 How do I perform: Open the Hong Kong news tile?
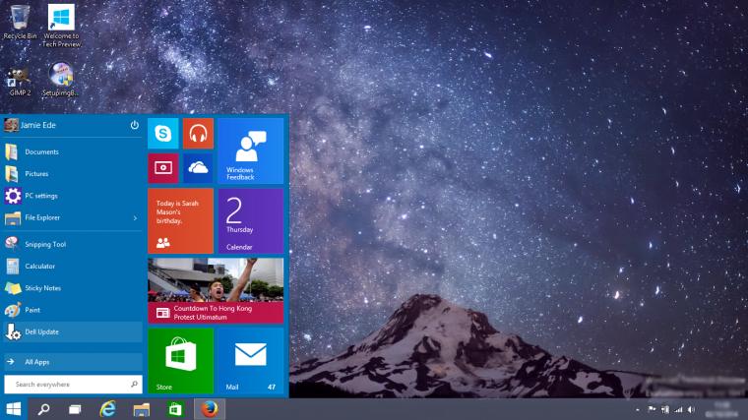click(216, 291)
